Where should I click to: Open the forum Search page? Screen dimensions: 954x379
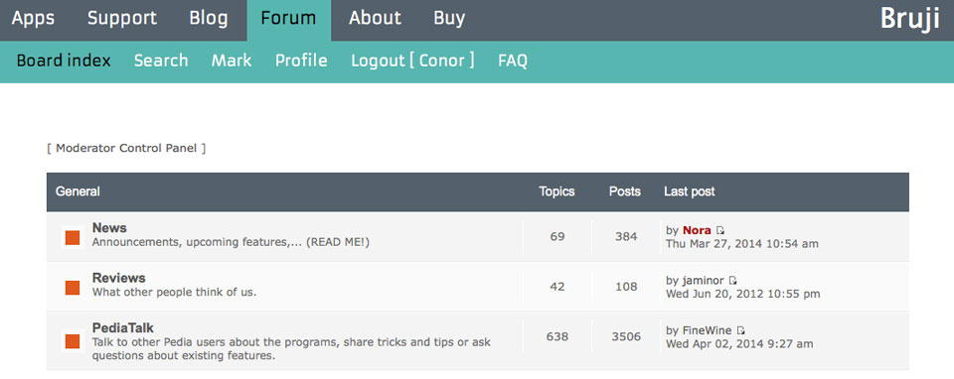click(x=161, y=61)
